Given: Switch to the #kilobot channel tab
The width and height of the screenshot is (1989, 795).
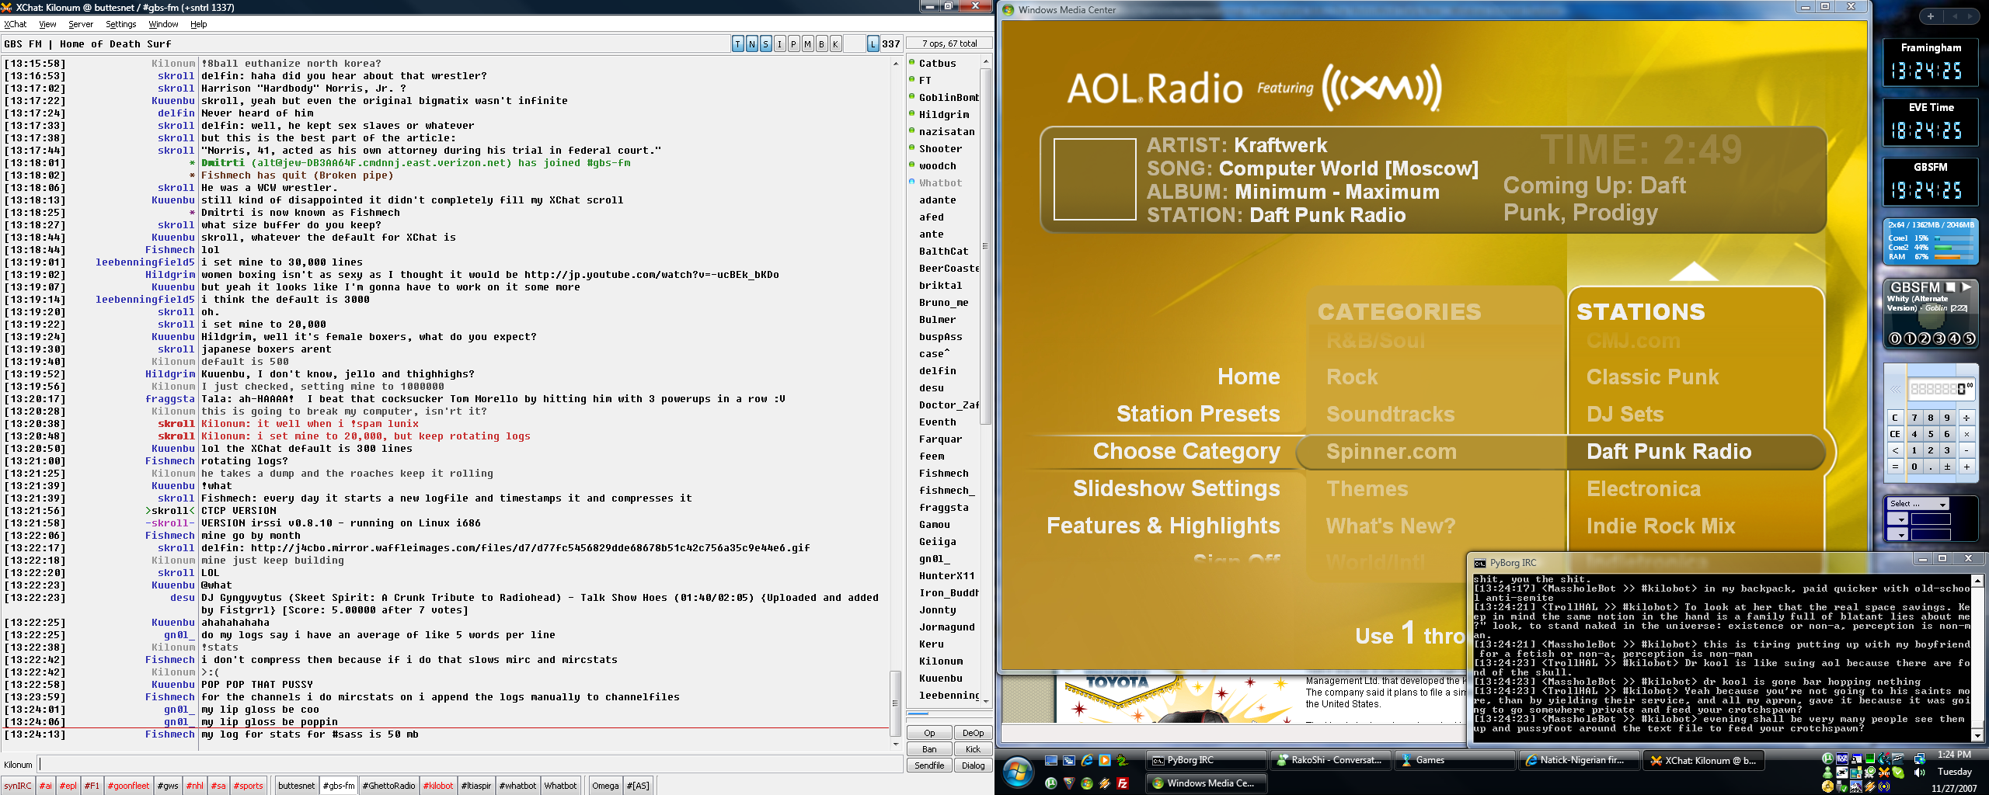Looking at the screenshot, I should (x=438, y=786).
